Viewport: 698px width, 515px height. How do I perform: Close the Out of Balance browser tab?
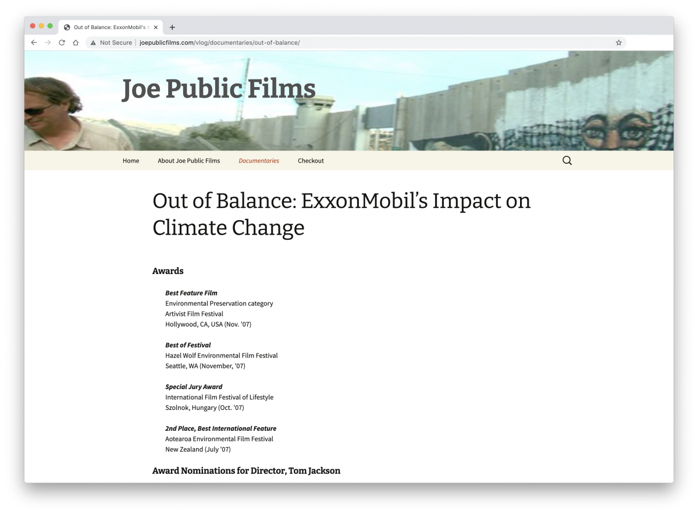156,27
